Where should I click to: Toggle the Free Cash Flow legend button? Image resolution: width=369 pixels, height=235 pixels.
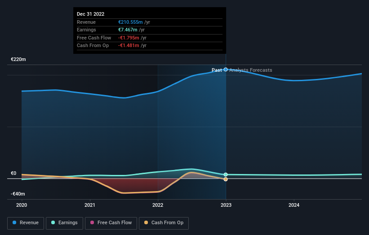[111, 223]
